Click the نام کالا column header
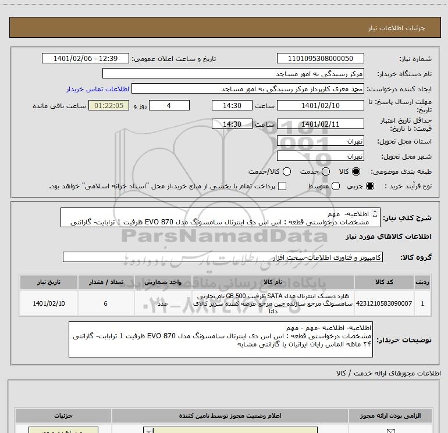Screen dimensions: 448x433 273,282
